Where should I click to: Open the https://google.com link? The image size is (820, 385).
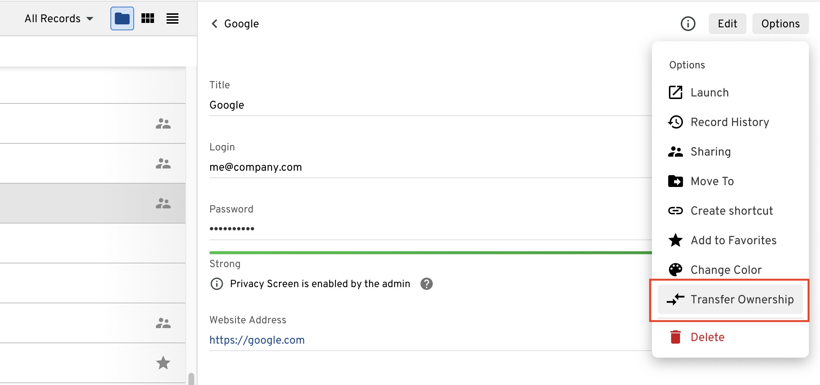tap(257, 340)
